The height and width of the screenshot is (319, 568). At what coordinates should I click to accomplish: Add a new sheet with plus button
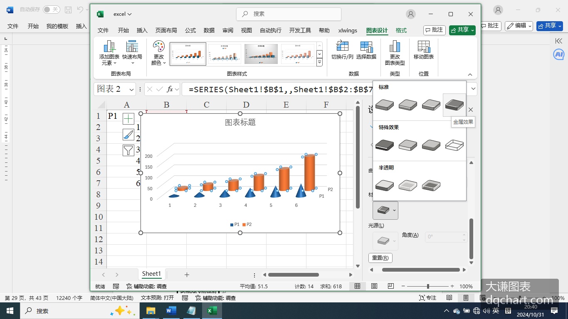(187, 275)
